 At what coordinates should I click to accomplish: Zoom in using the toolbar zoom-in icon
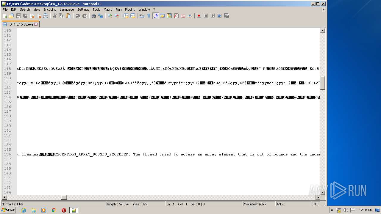tap(110, 16)
